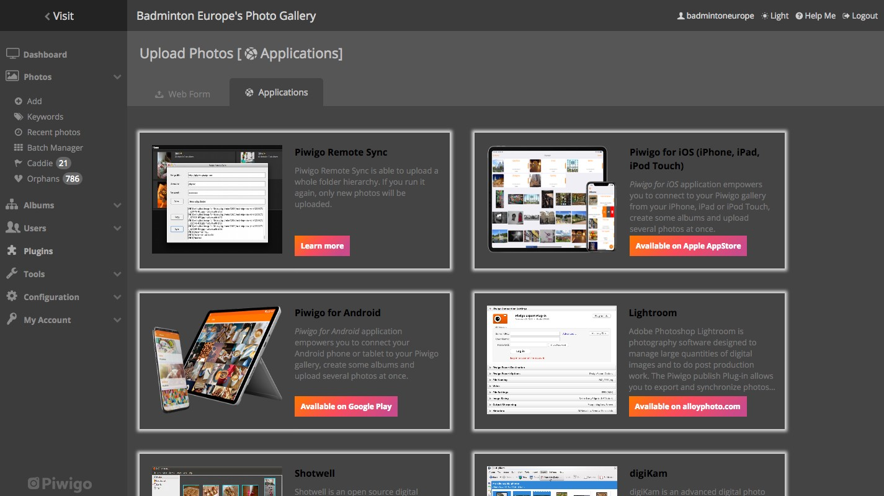The height and width of the screenshot is (496, 884).
Task: Expand the Tools menu chevron
Action: 117,274
